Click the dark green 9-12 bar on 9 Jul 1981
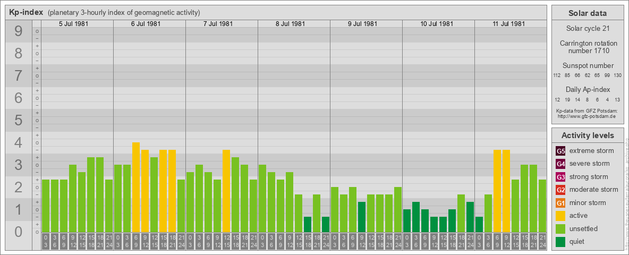 click(x=362, y=217)
